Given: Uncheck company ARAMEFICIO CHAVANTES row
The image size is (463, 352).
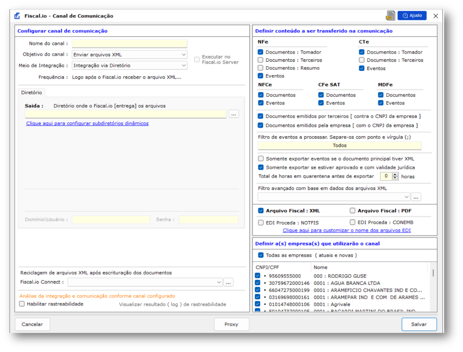Looking at the screenshot, I should (x=258, y=289).
